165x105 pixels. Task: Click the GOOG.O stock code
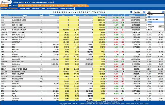[4, 67]
